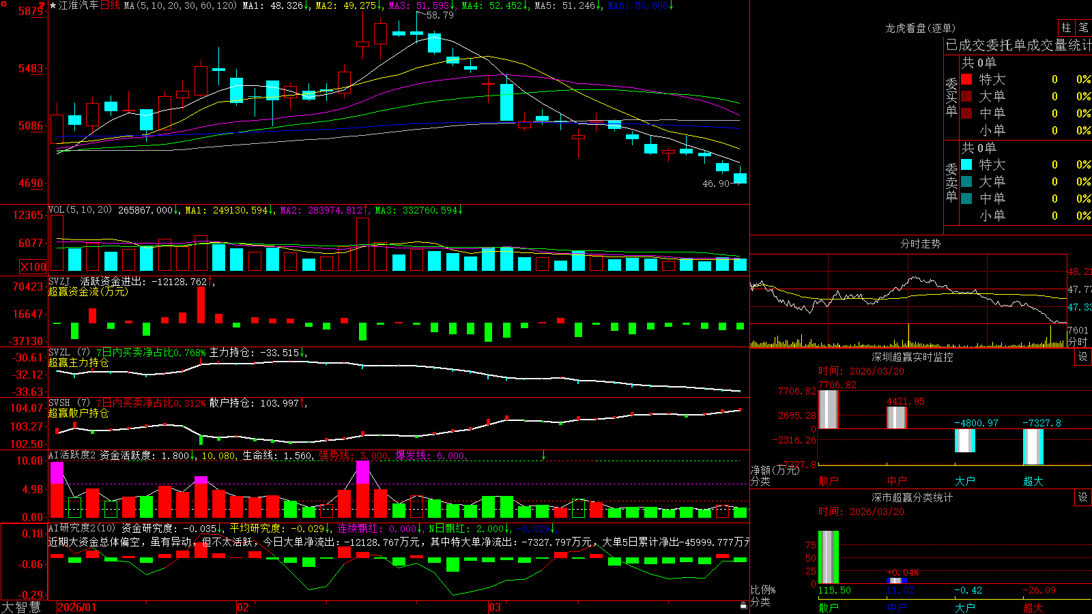This screenshot has width=1092, height=614.
Task: Click the red question mark icon above 5879
Action: (42, 5)
